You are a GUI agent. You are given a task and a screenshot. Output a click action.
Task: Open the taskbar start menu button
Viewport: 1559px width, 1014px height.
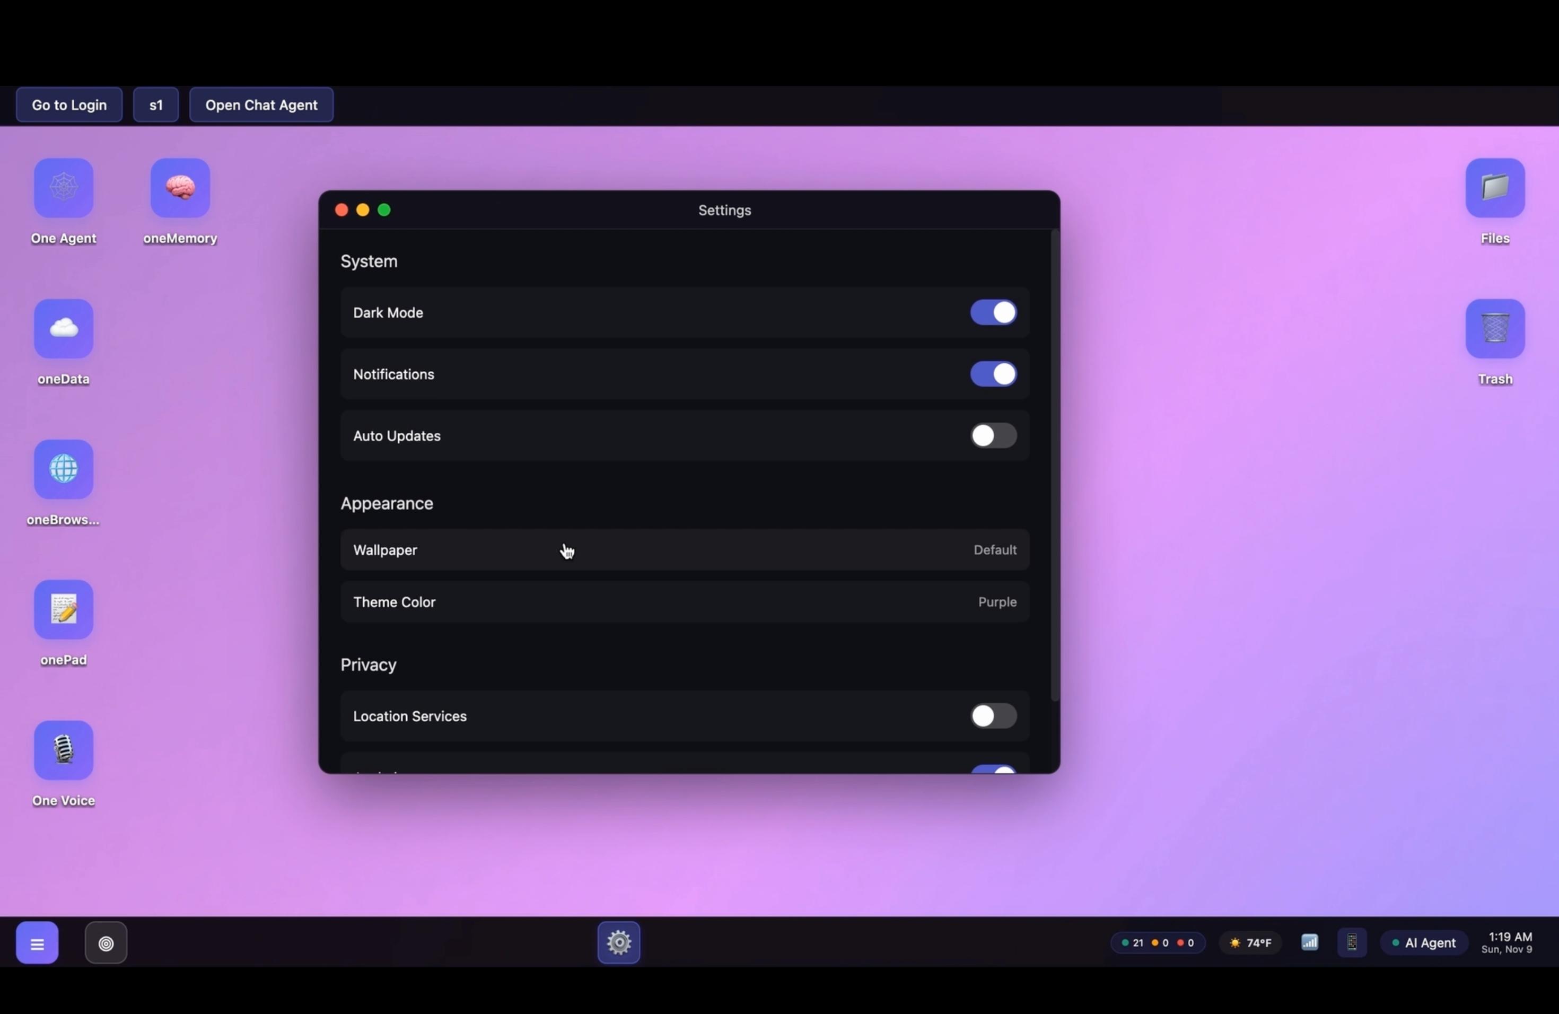[37, 943]
